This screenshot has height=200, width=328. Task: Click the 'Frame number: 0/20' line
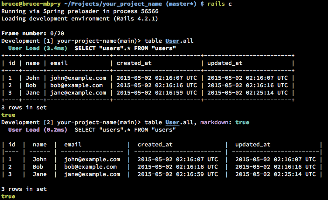click(x=33, y=34)
